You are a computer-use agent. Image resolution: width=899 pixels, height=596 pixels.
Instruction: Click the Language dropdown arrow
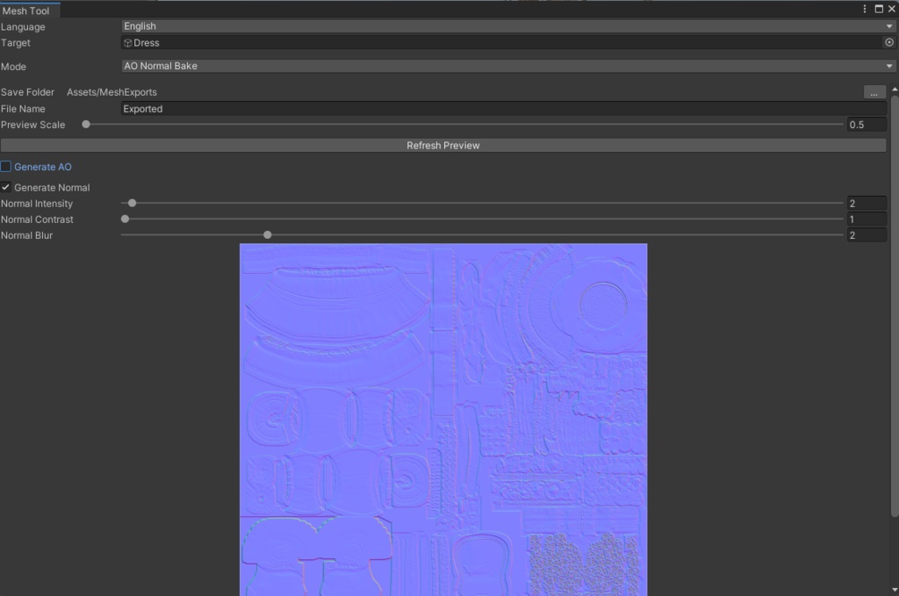889,25
